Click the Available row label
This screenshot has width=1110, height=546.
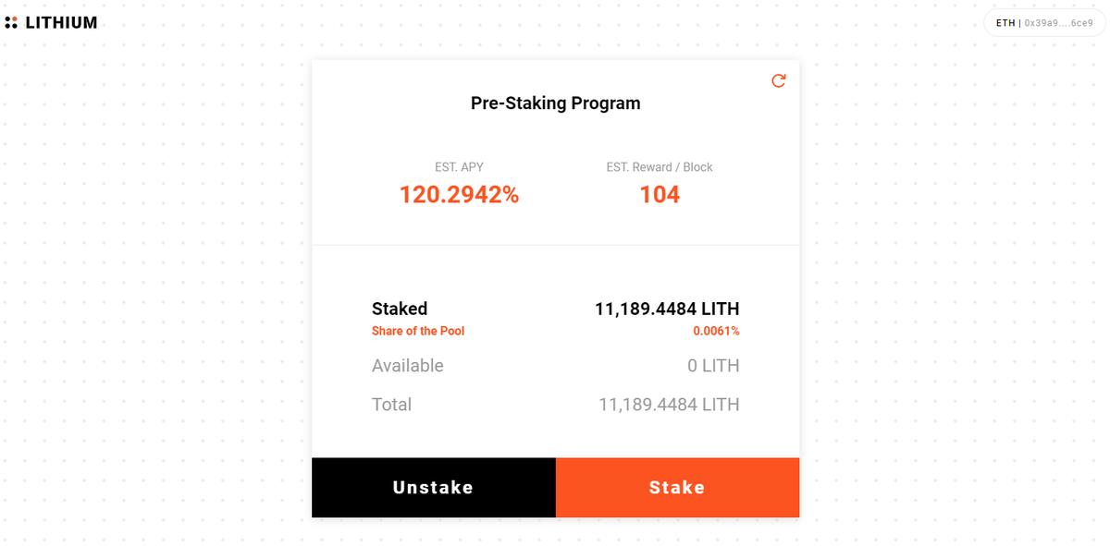tap(408, 366)
